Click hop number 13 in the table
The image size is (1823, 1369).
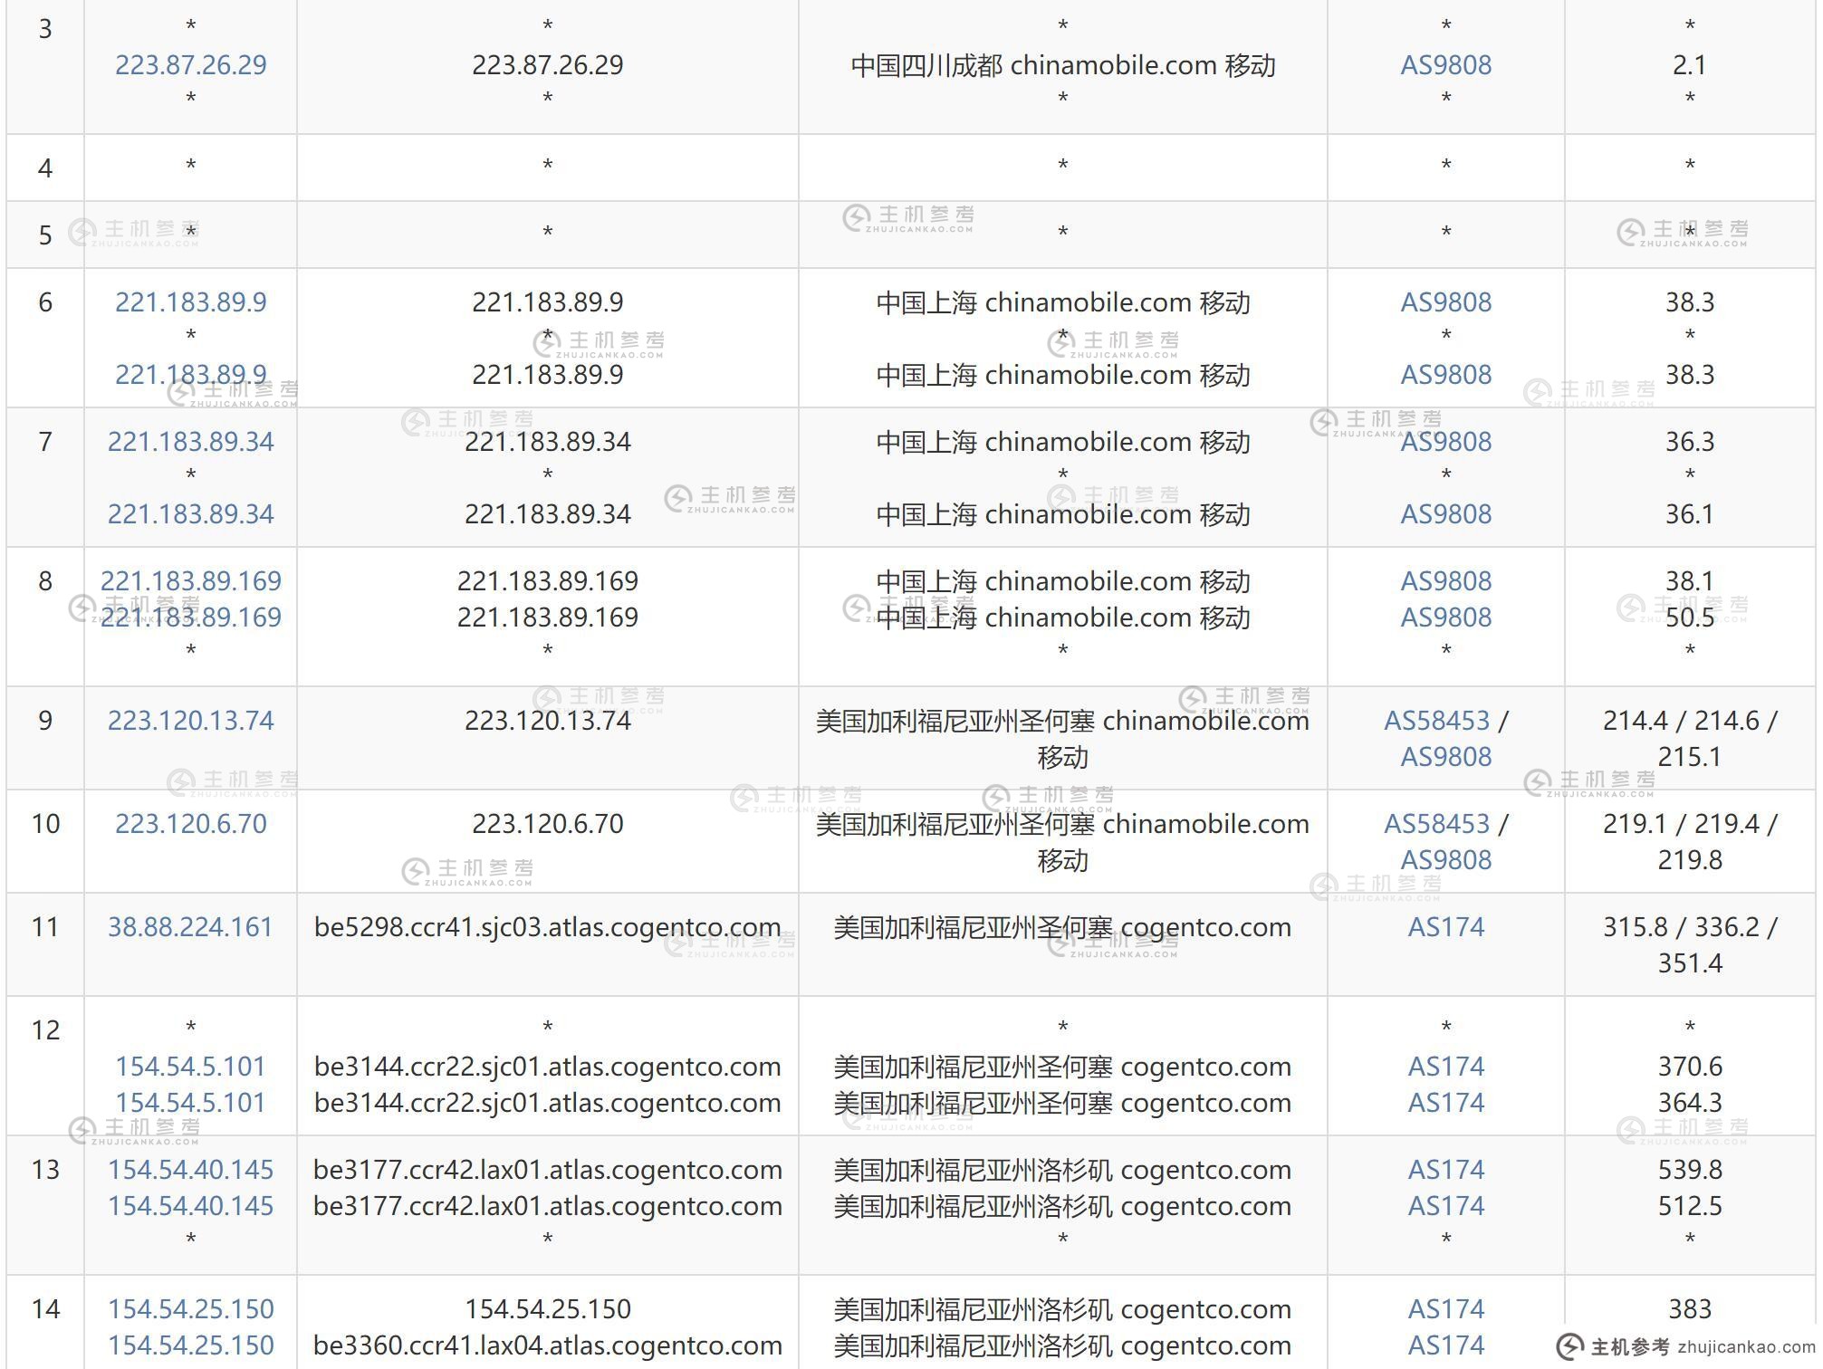click(45, 1170)
